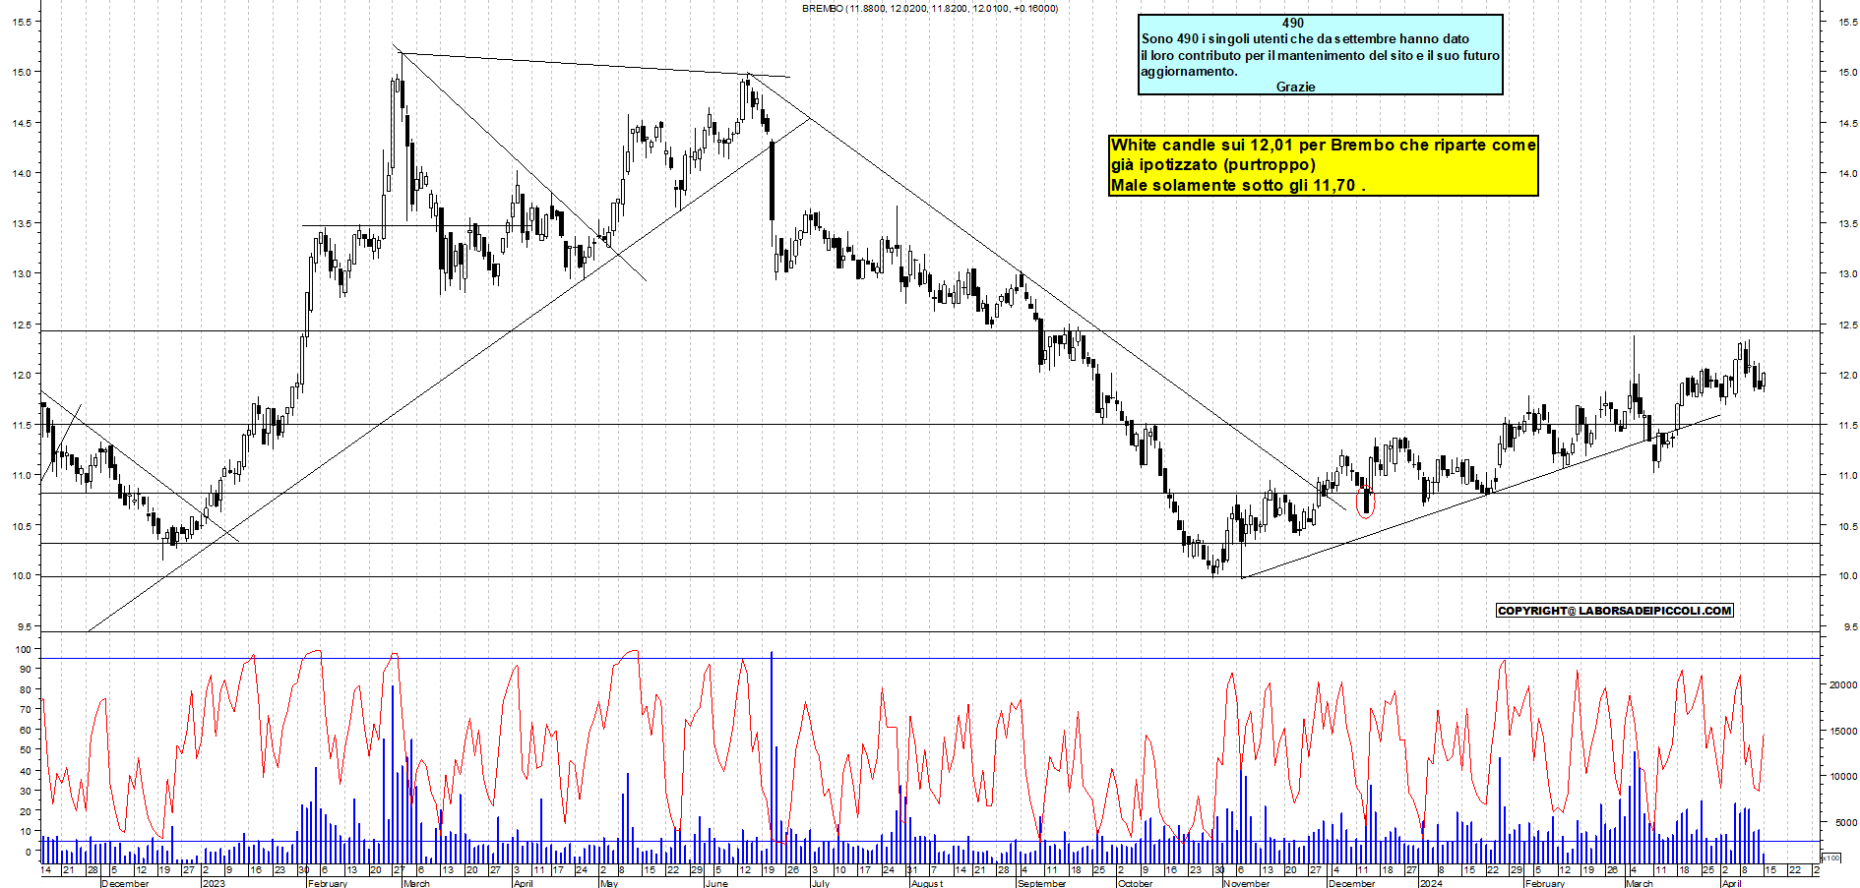Select the November month label
Viewport: 1860px width, 888px height.
pyautogui.click(x=1247, y=883)
